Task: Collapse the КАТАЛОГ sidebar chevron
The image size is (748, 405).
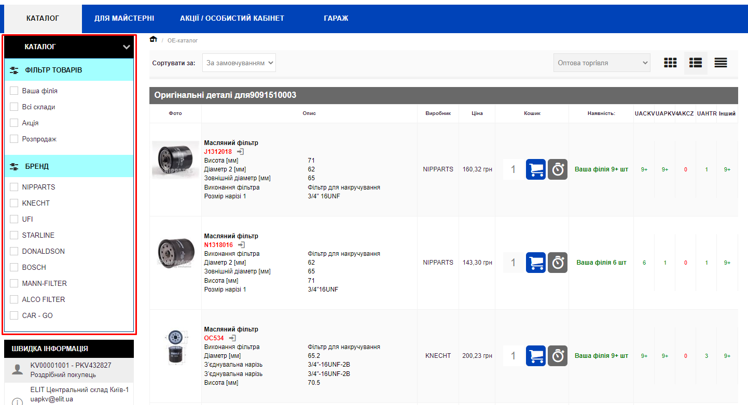Action: pos(127,47)
